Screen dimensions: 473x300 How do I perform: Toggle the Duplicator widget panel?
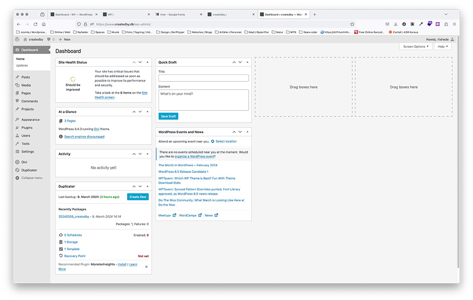coord(147,186)
